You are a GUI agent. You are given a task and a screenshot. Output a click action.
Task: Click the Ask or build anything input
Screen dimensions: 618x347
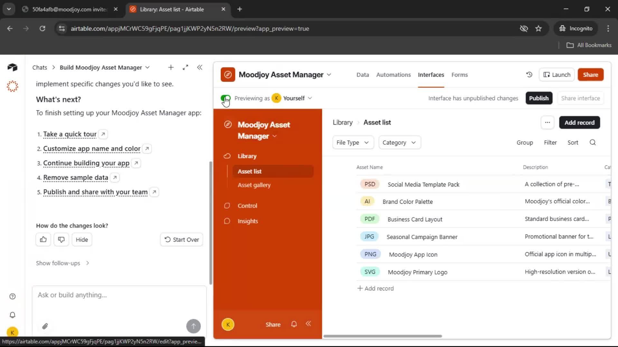tap(119, 295)
